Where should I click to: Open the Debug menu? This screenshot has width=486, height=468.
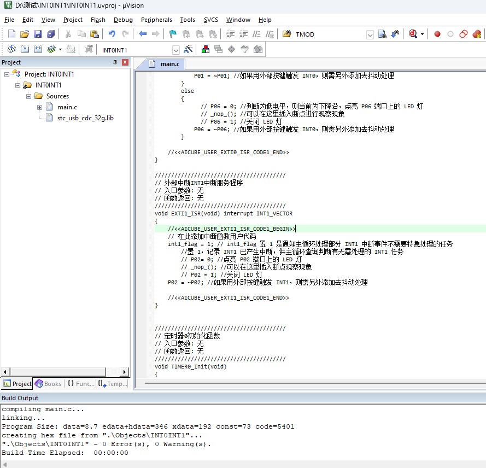[123, 20]
